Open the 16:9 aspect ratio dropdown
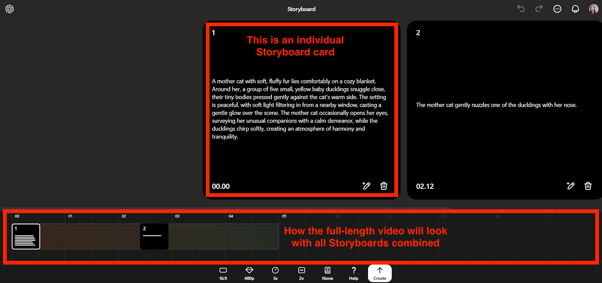The height and width of the screenshot is (283, 602). 223,273
